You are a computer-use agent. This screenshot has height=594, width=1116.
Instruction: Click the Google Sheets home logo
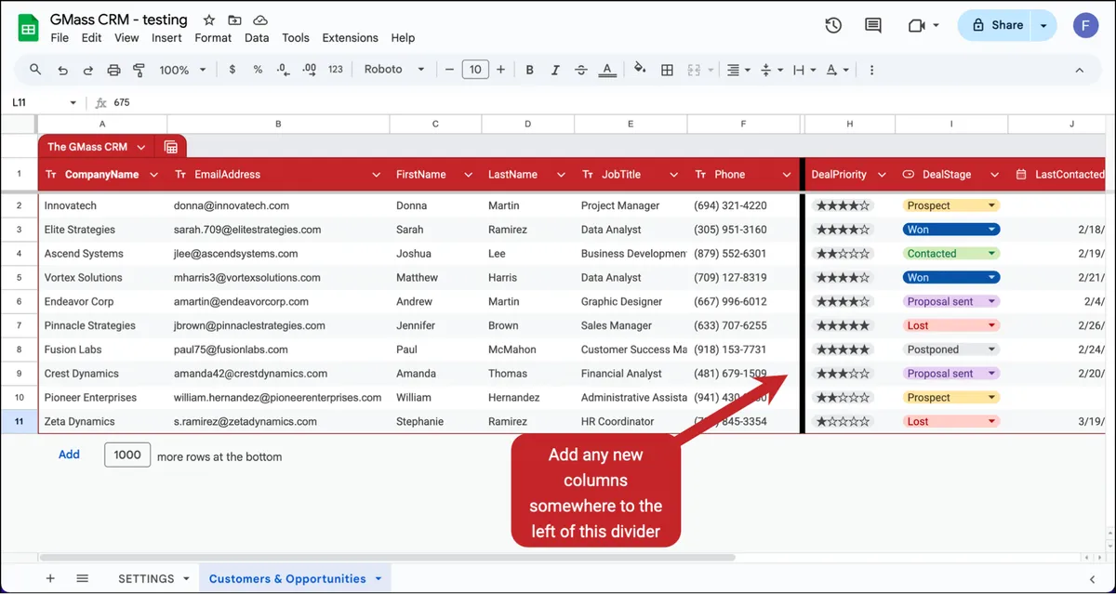tap(28, 27)
